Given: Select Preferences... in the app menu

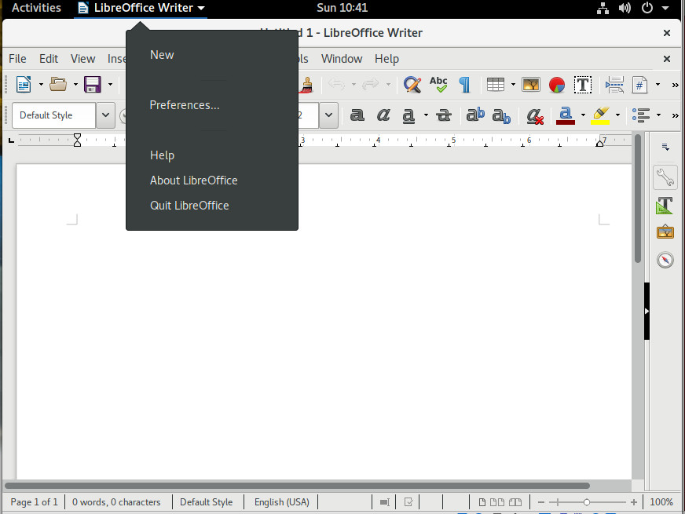Looking at the screenshot, I should point(185,105).
